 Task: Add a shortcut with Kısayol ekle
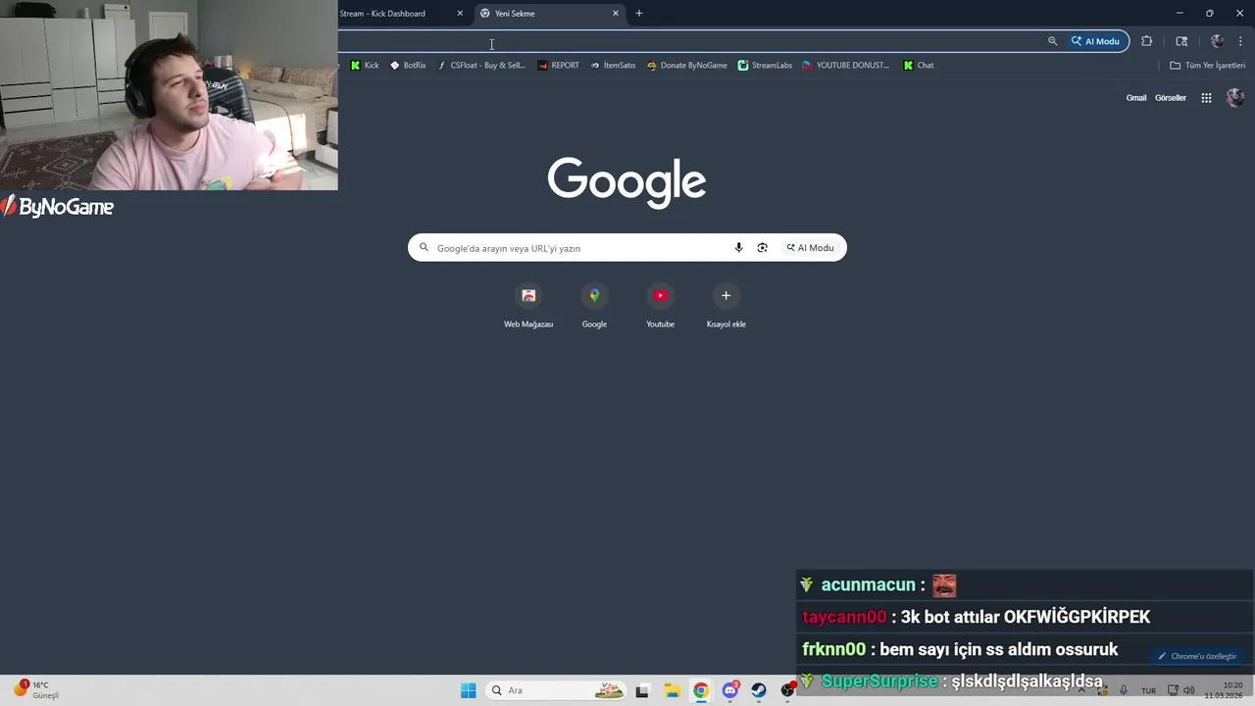click(727, 306)
